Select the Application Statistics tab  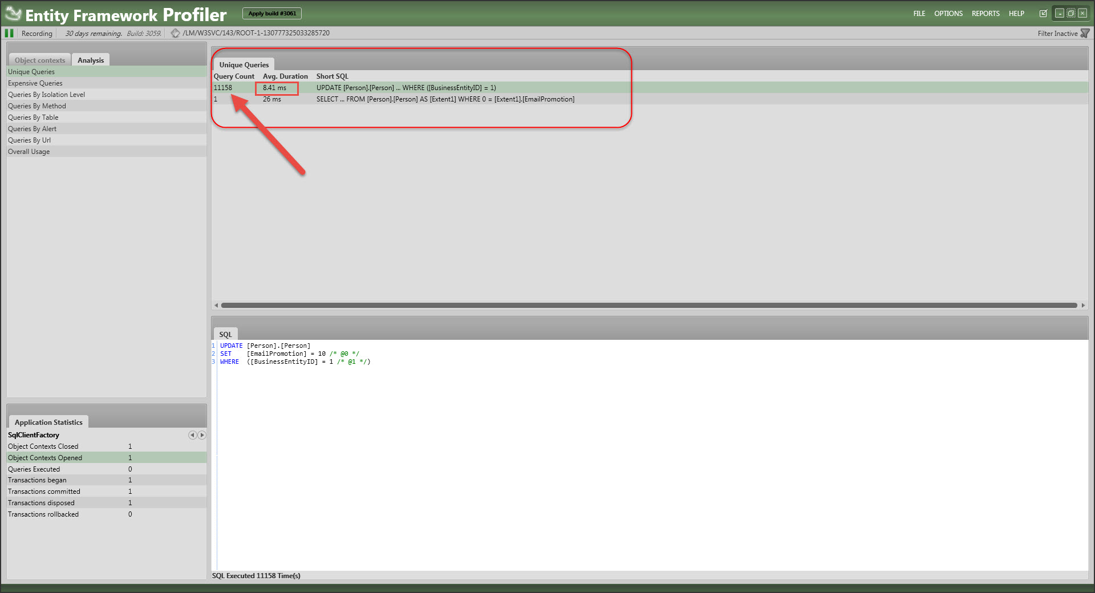(48, 422)
